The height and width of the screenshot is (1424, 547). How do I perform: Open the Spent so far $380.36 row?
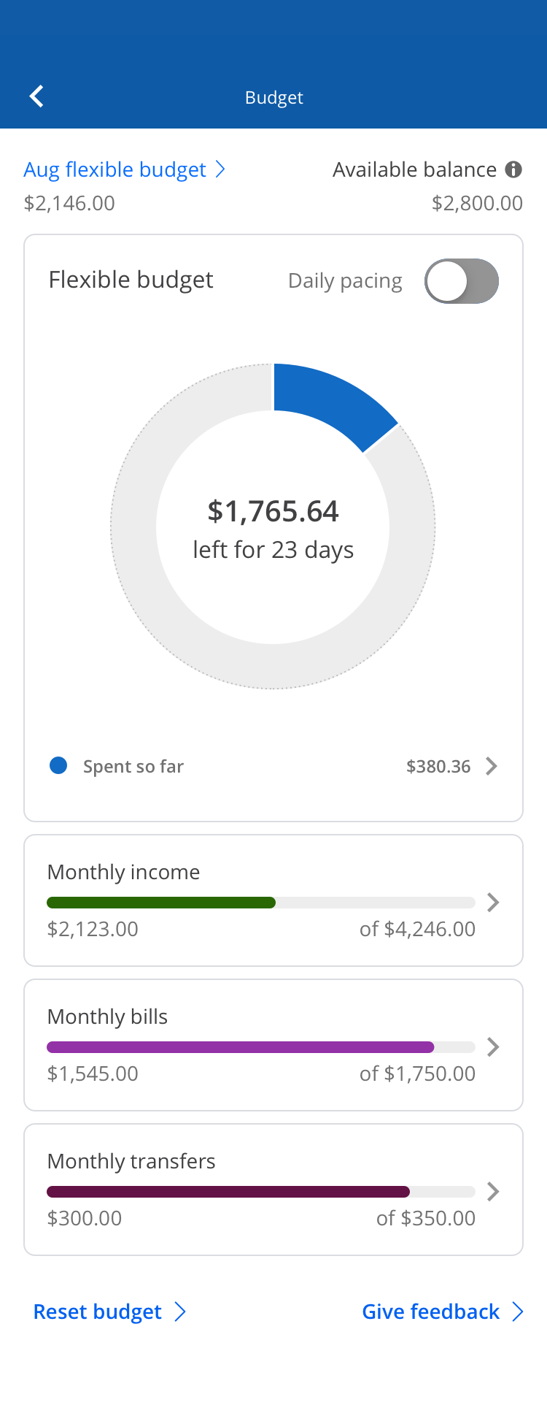pos(273,766)
